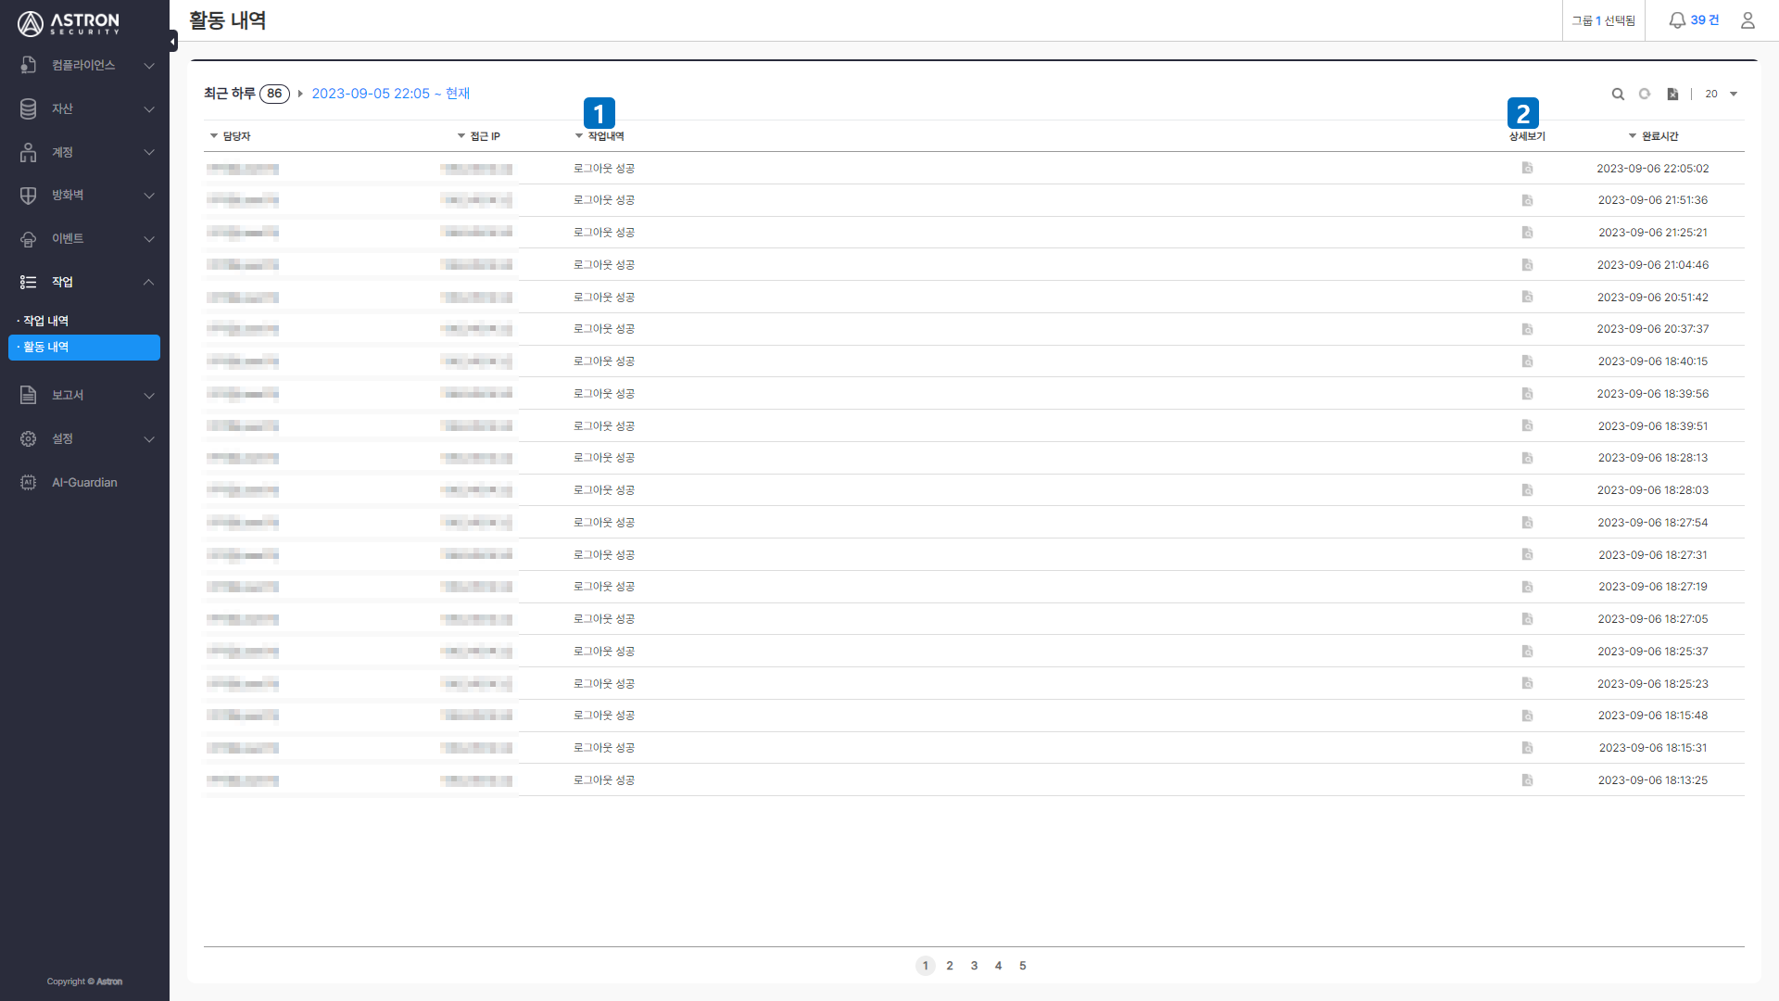This screenshot has width=1779, height=1001.
Task: View details of the 21:25:21 row
Action: point(1527,233)
